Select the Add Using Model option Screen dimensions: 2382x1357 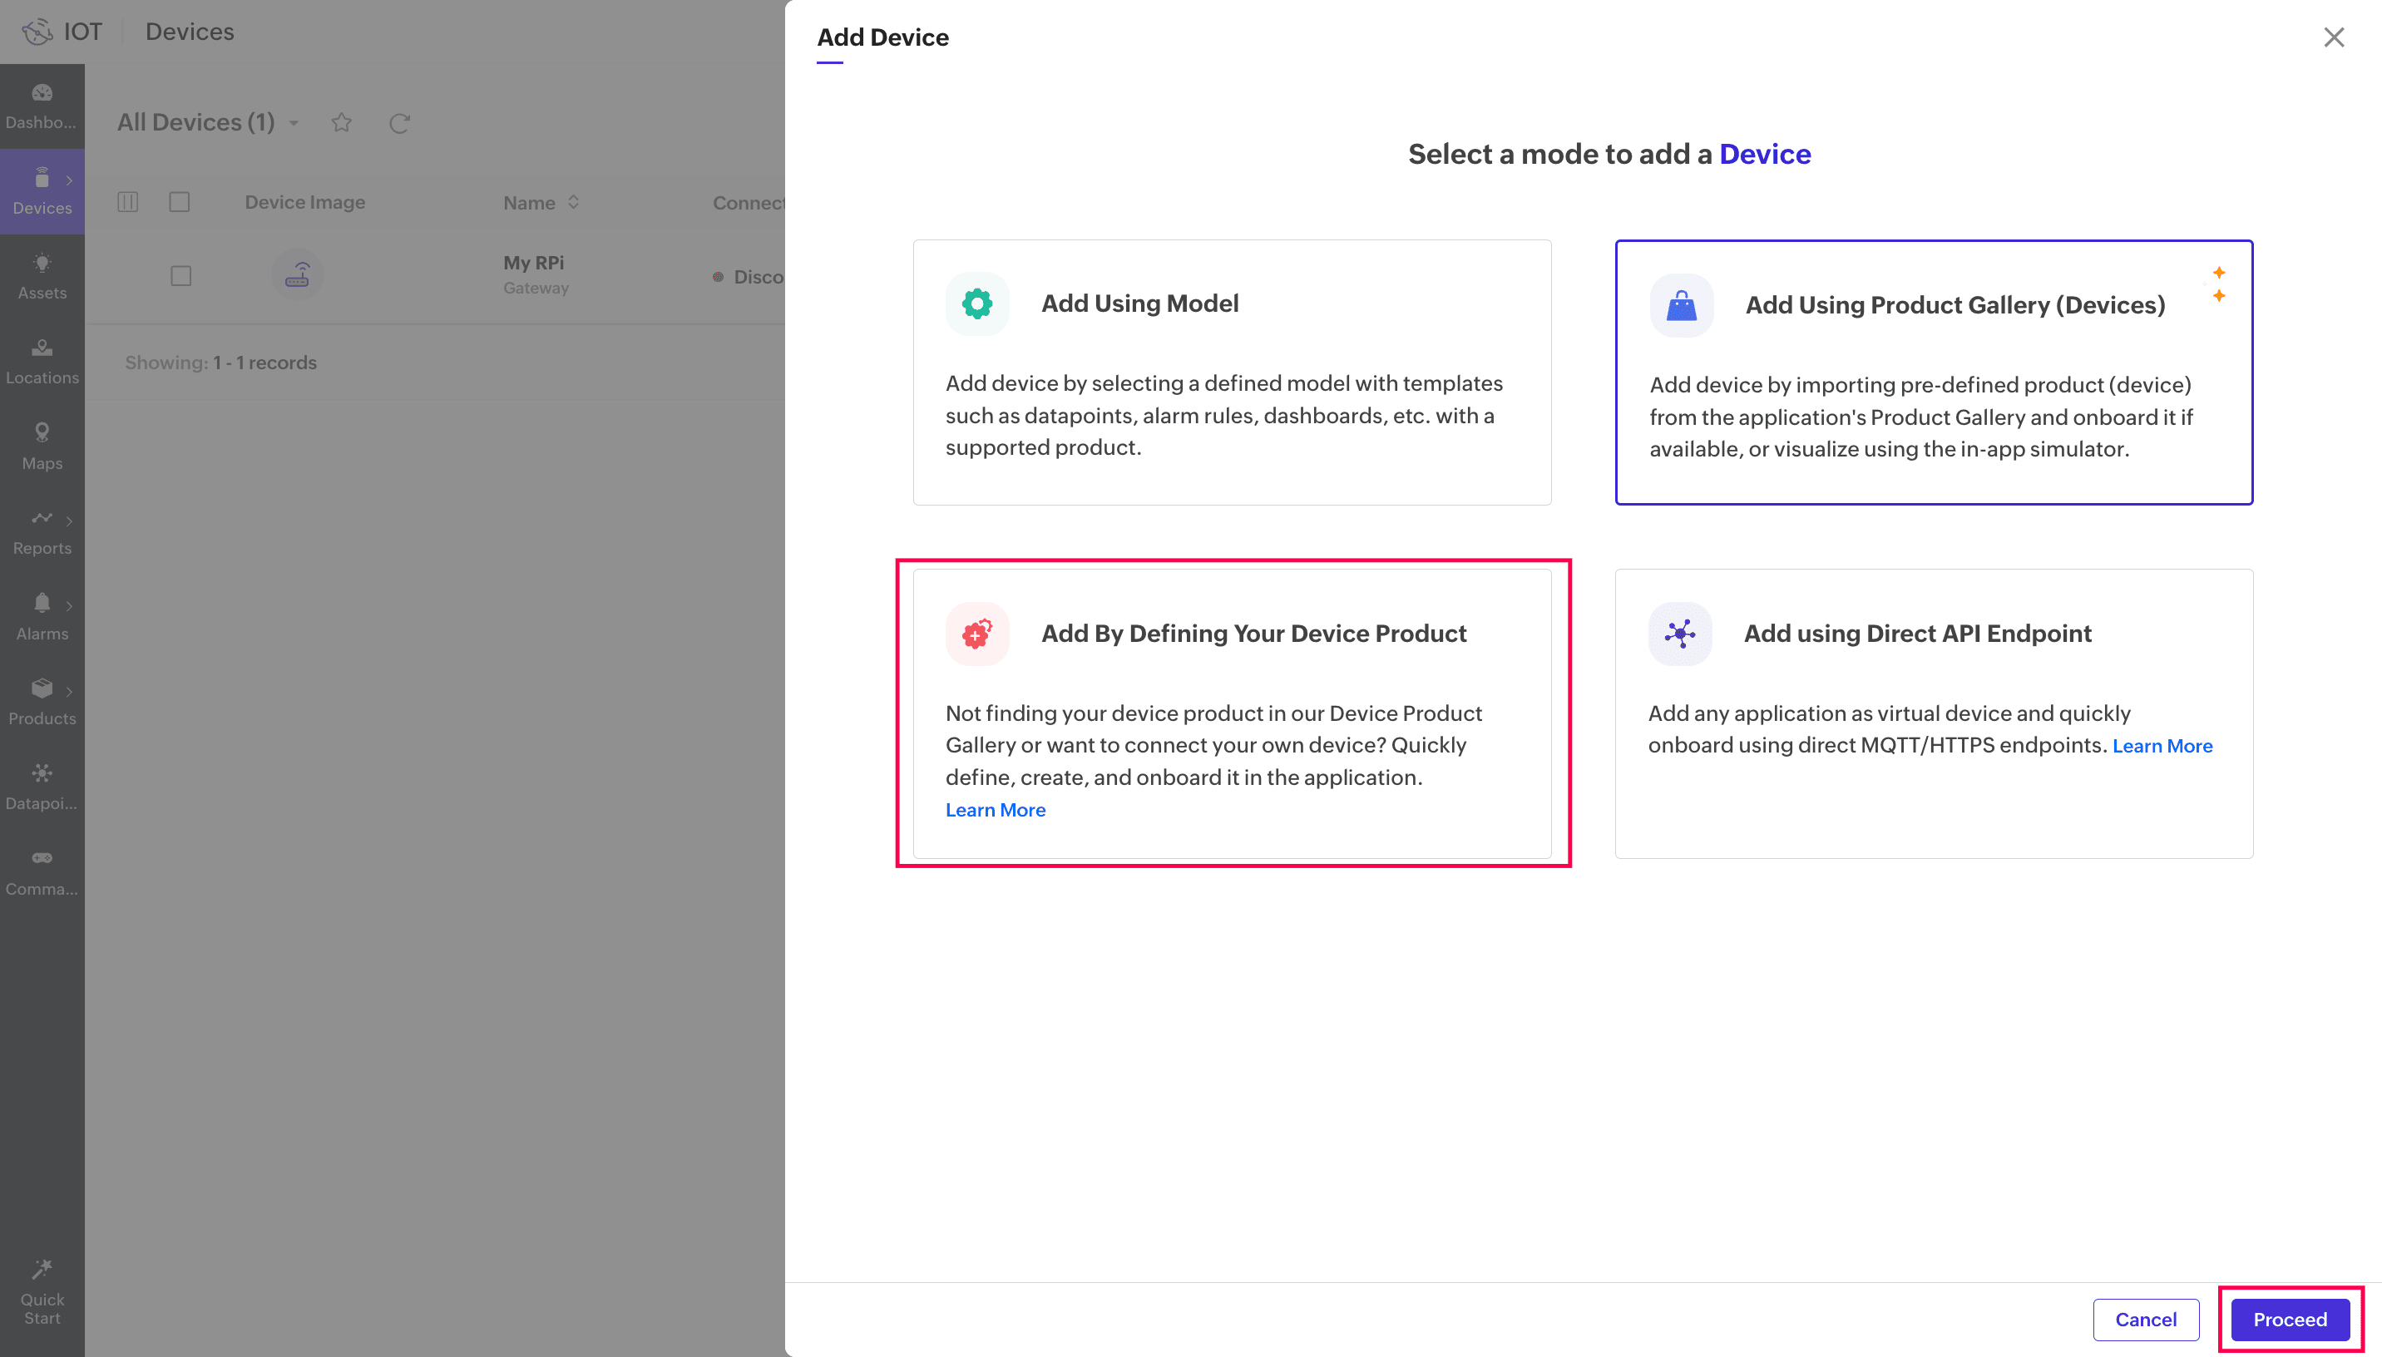point(1231,372)
